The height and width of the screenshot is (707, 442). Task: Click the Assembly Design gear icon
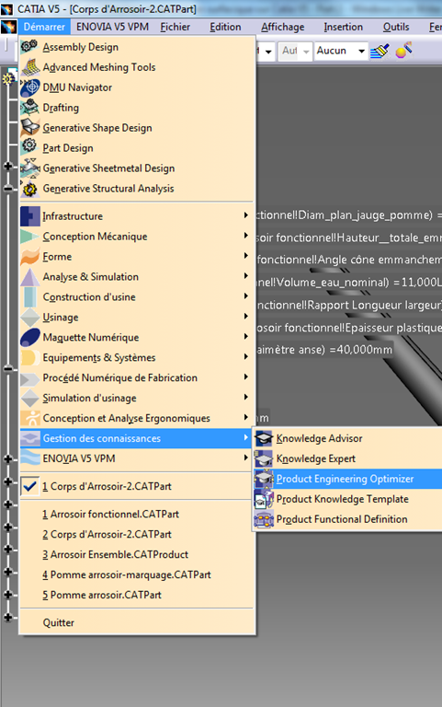coord(29,46)
